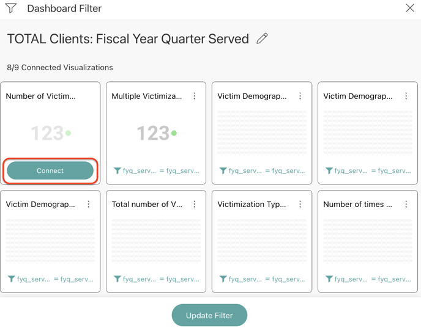Click the fyq_serv mapping text in Multiple Victimiza... card
Screen dimensions: 421x331
tap(139, 171)
